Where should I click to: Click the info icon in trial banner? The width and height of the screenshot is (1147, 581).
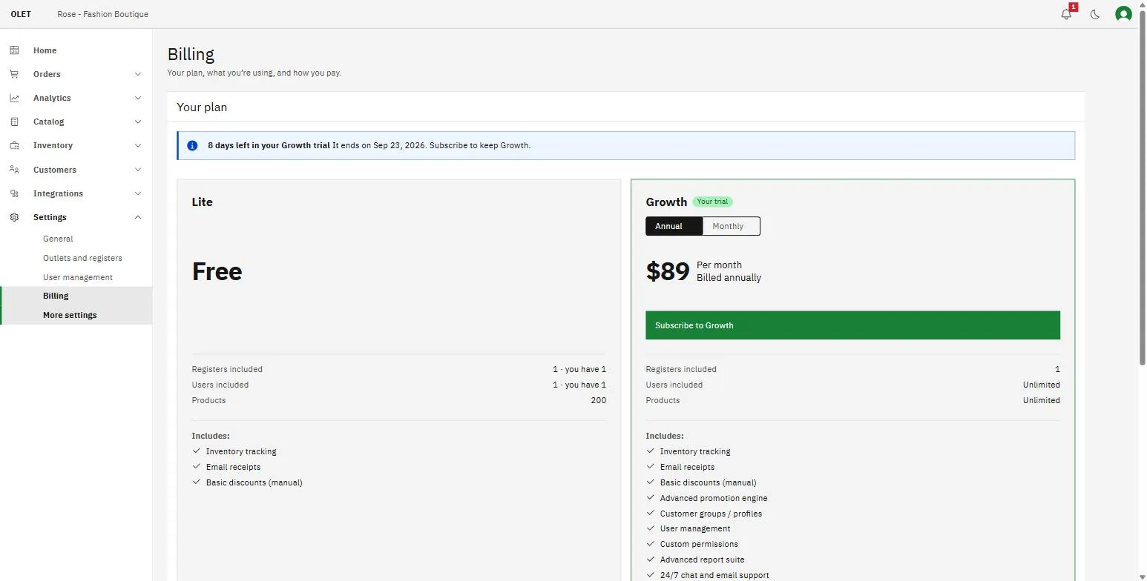[192, 145]
